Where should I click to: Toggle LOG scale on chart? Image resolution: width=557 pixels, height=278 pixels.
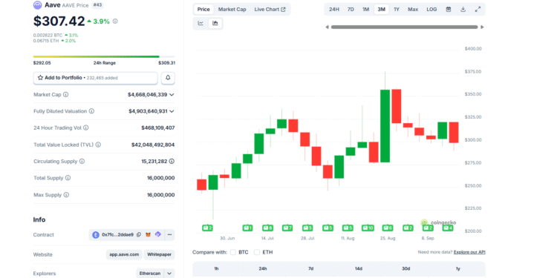(431, 10)
